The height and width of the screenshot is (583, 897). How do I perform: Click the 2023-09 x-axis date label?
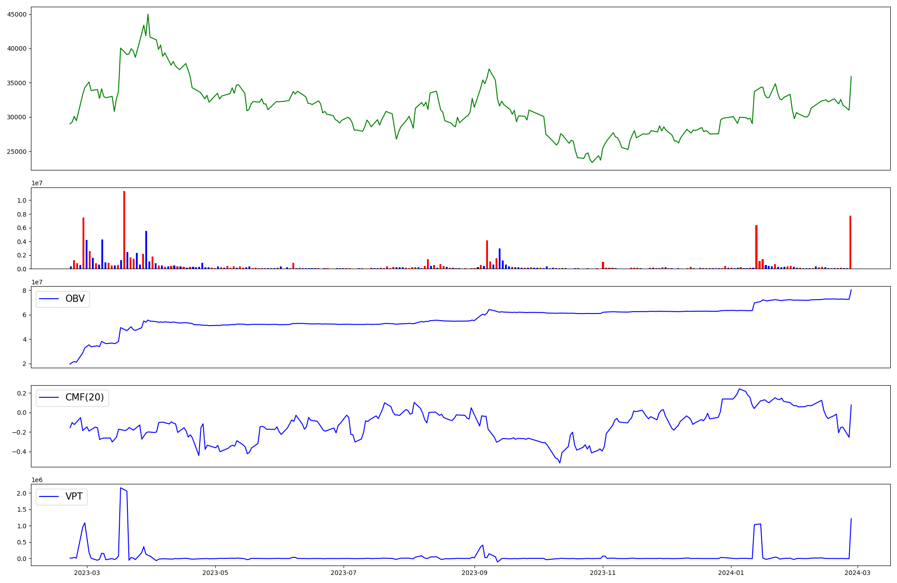click(475, 573)
